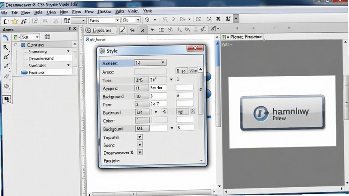
Task: Click the diagonal edit icon at document toolbar end
Action: pyautogui.click(x=213, y=29)
